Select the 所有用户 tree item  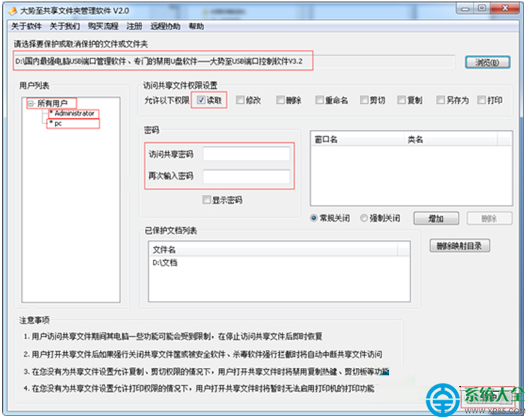[x=53, y=103]
